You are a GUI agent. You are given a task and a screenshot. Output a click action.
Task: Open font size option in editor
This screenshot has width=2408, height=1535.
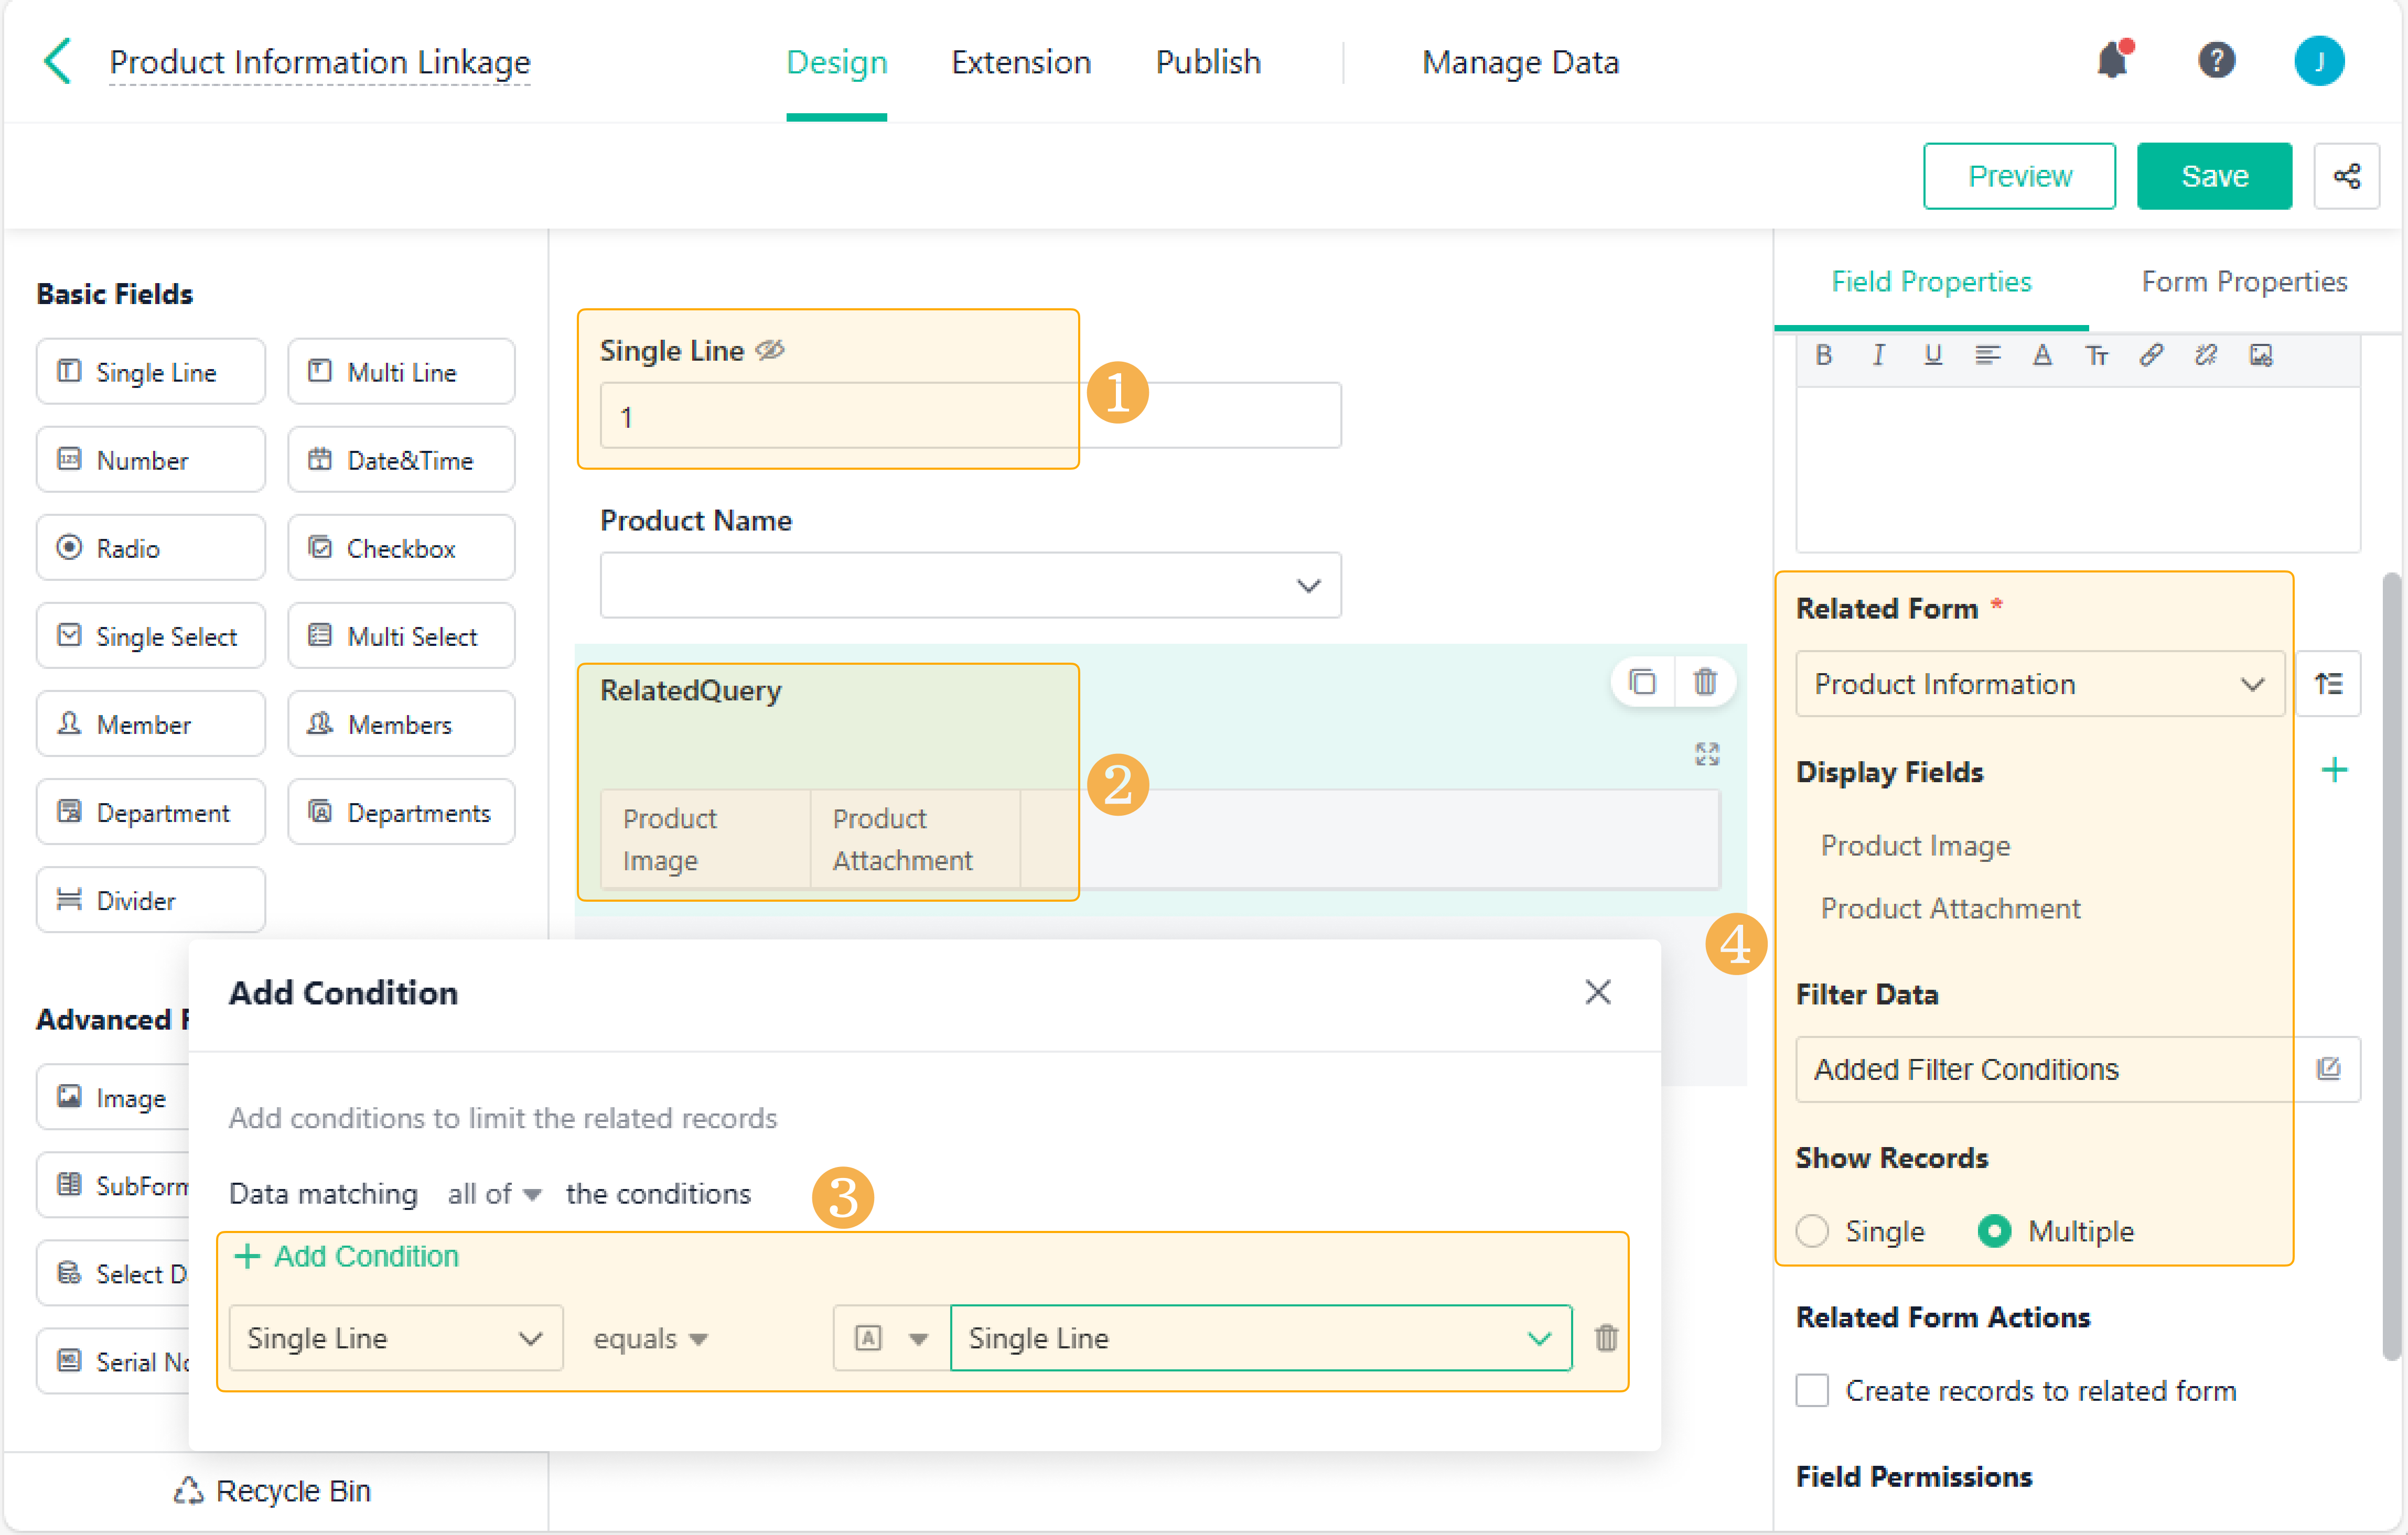(x=2097, y=356)
